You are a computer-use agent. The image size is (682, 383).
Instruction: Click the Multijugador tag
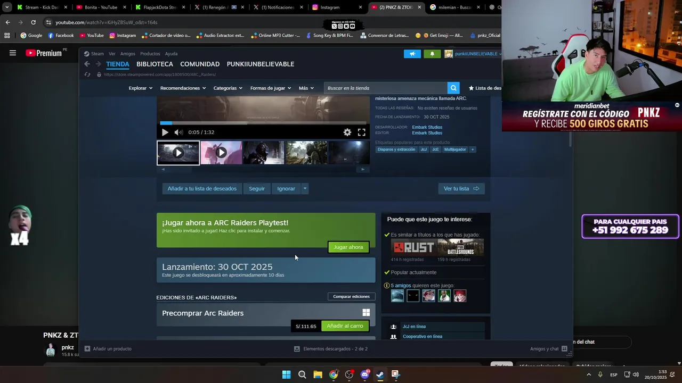pos(455,149)
